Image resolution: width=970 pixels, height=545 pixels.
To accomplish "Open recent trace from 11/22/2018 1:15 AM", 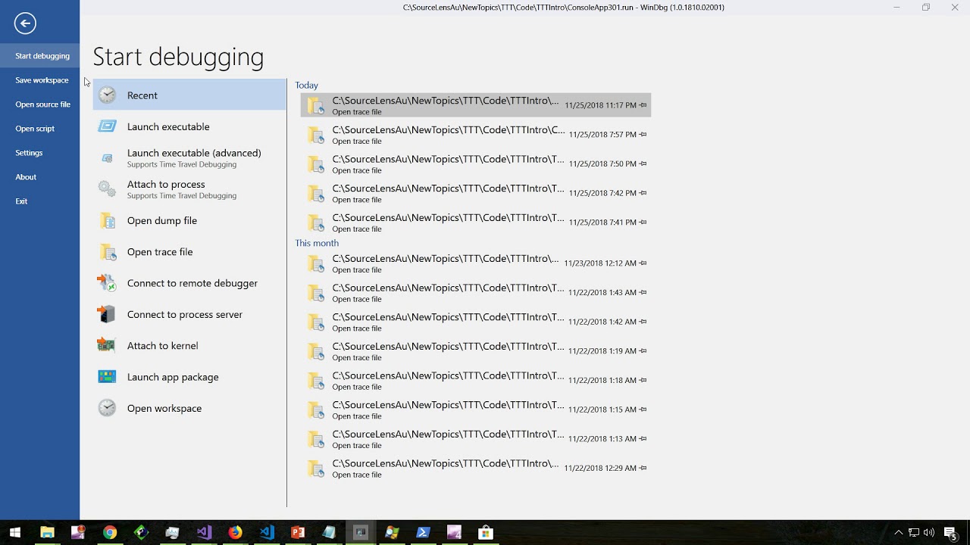I will (476, 410).
